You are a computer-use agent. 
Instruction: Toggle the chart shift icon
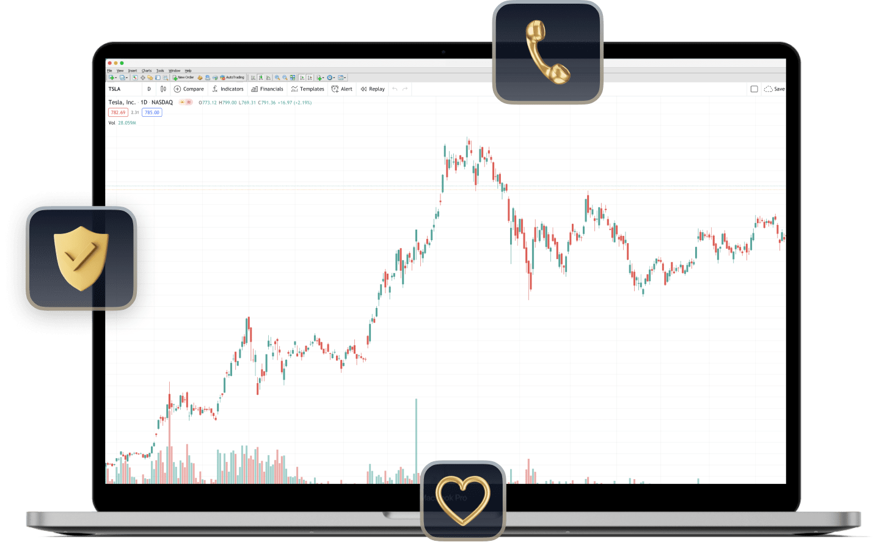(310, 78)
